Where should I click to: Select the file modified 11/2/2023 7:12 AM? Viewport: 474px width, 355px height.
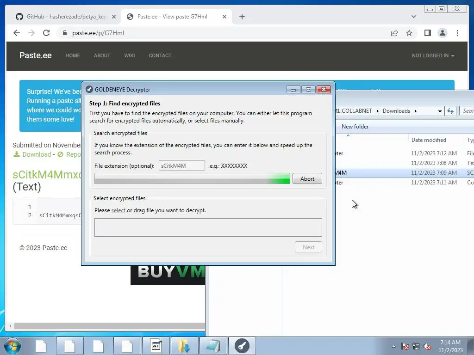point(405,153)
